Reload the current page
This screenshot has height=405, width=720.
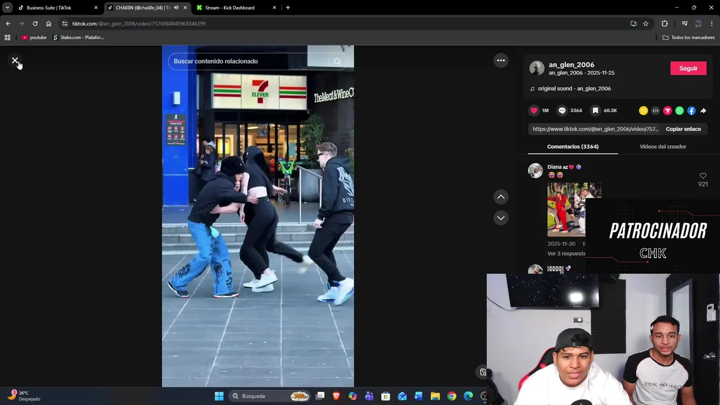35,24
